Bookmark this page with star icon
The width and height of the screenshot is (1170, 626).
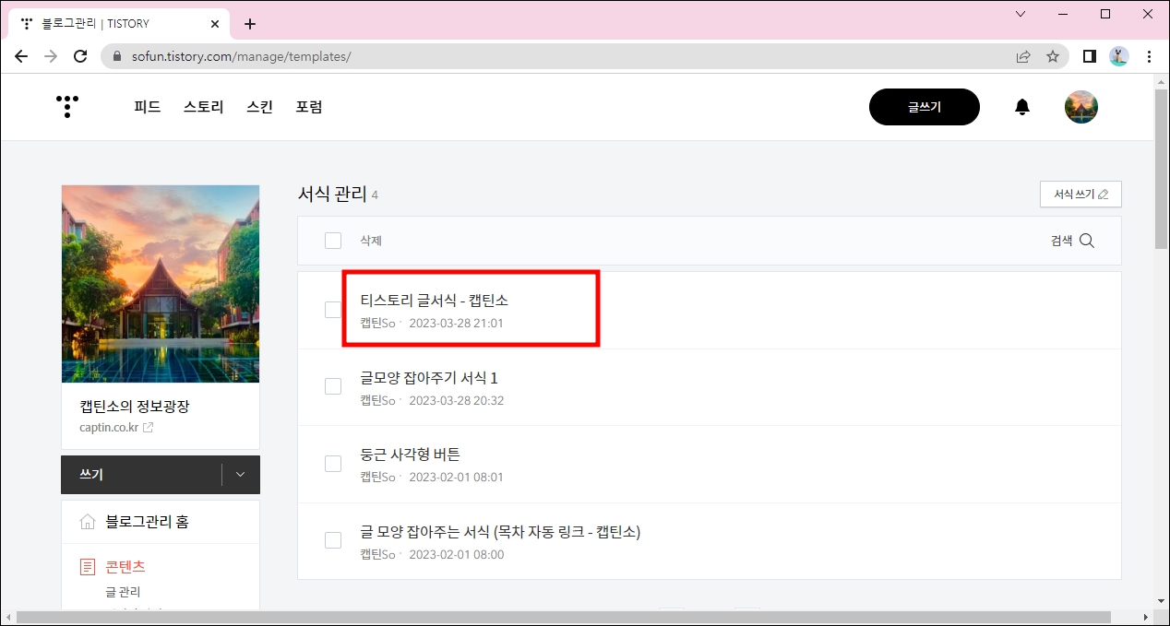pos(1053,56)
